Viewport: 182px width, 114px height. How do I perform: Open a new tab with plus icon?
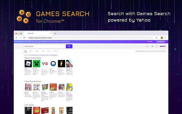[x=55, y=34]
